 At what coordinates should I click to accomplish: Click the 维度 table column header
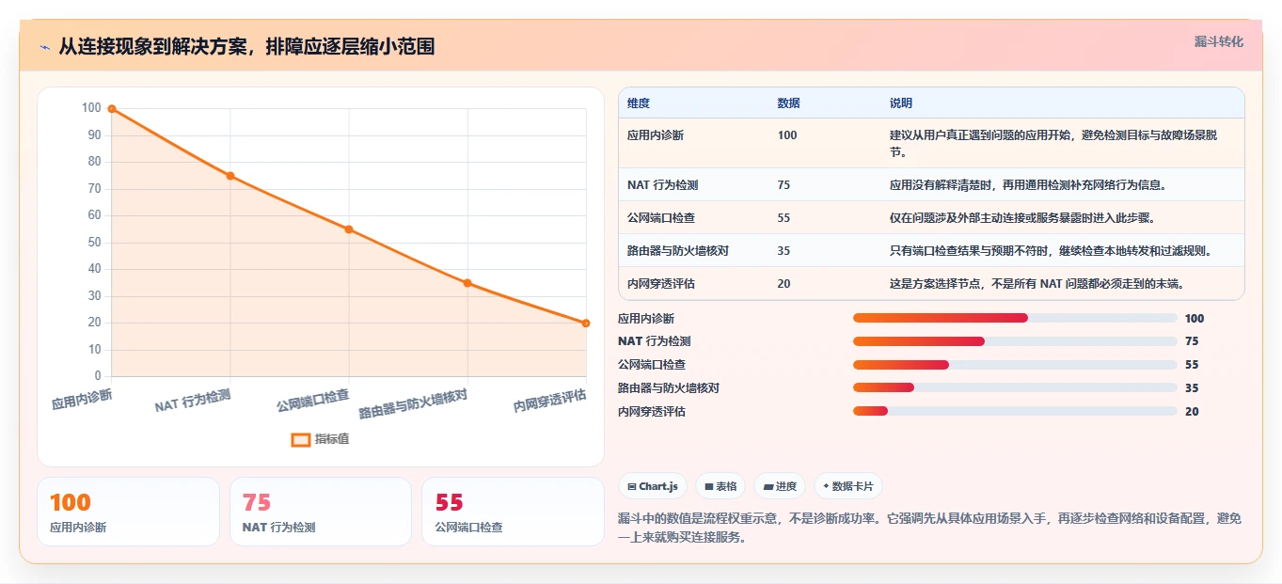639,103
